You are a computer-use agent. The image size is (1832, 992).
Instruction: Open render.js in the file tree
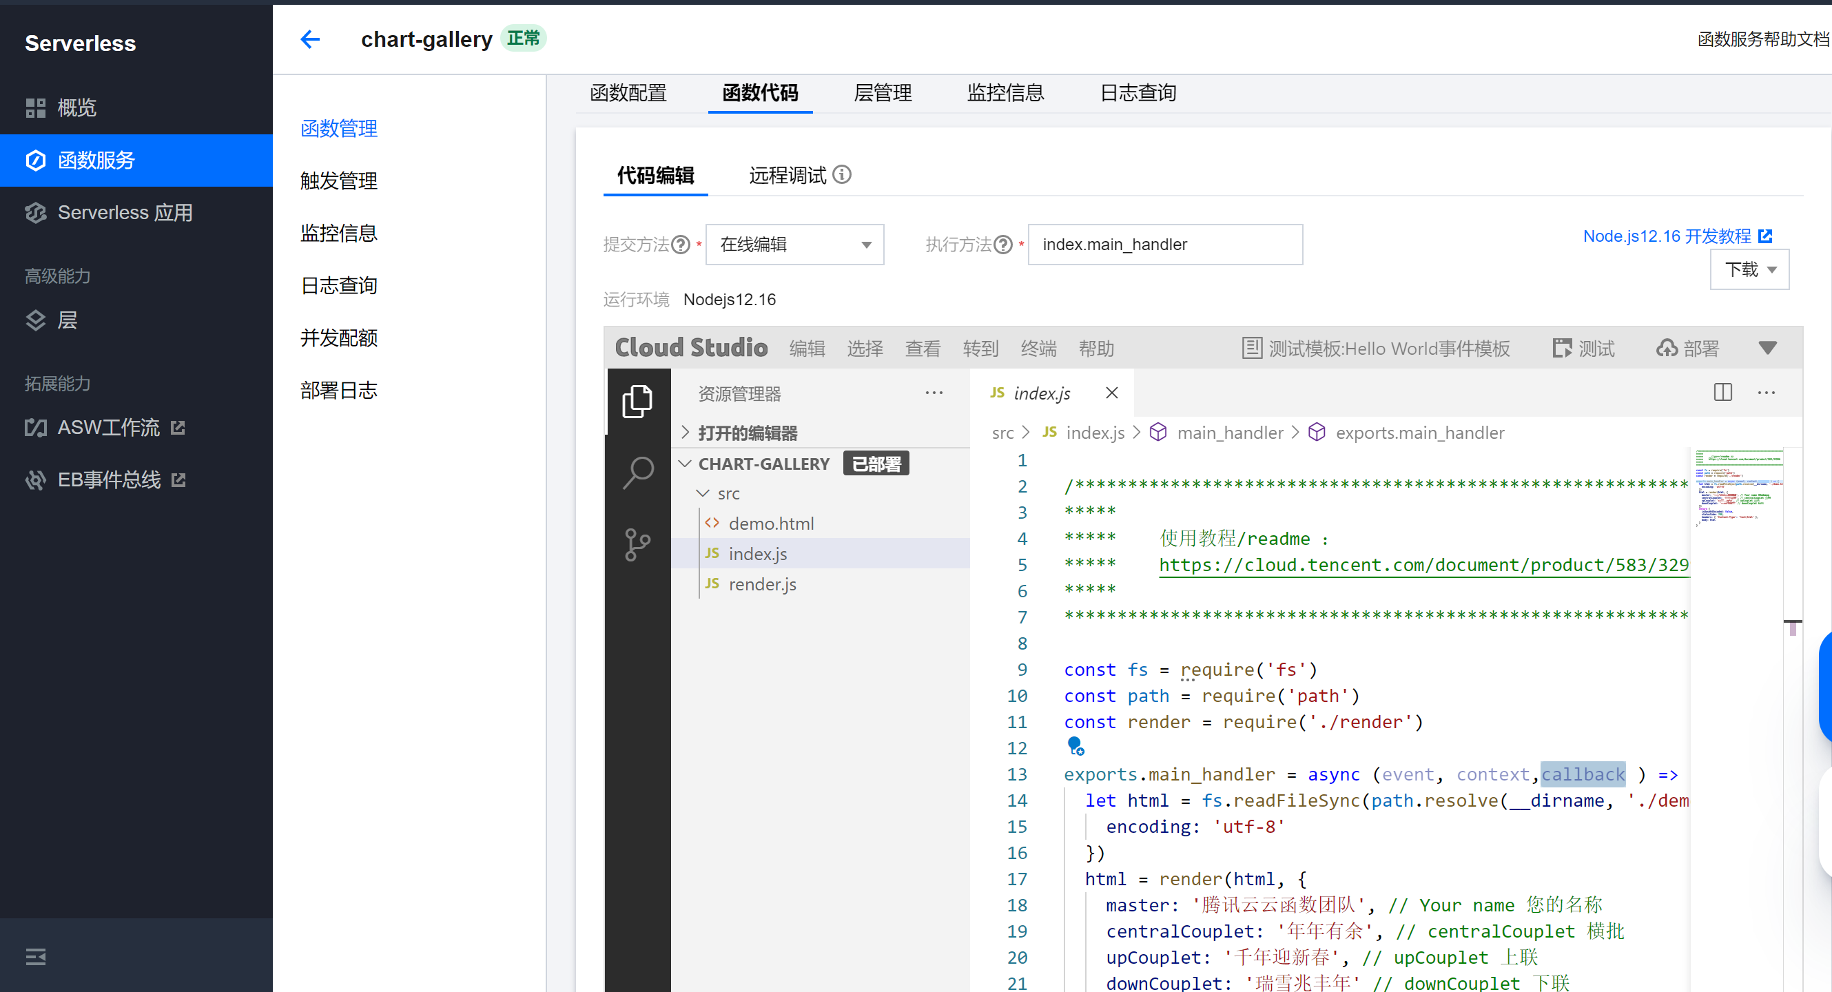821,583
